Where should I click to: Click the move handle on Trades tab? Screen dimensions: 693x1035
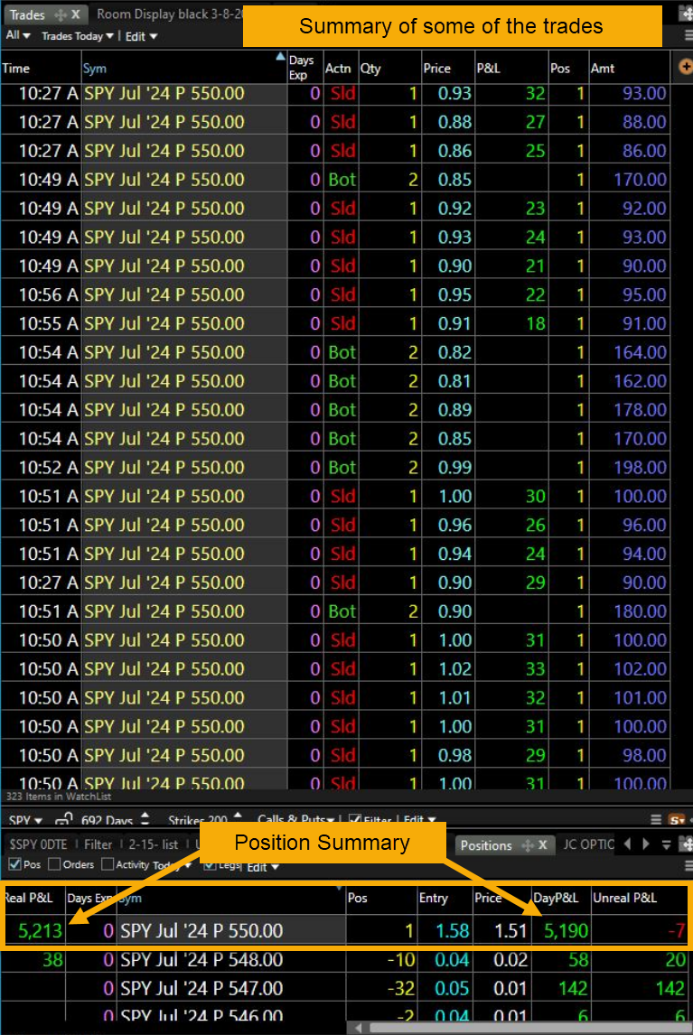point(61,14)
